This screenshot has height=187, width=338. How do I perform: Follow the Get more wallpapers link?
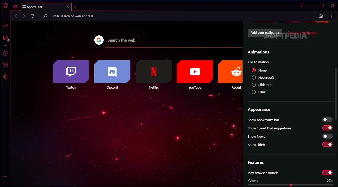point(303,33)
